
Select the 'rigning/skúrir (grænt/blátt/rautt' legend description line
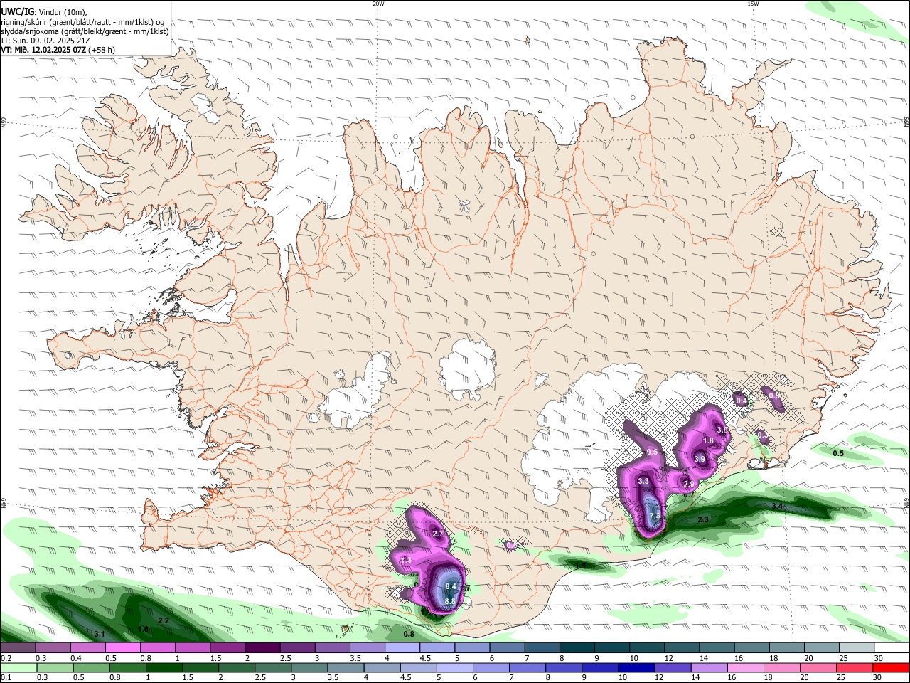[x=82, y=21]
